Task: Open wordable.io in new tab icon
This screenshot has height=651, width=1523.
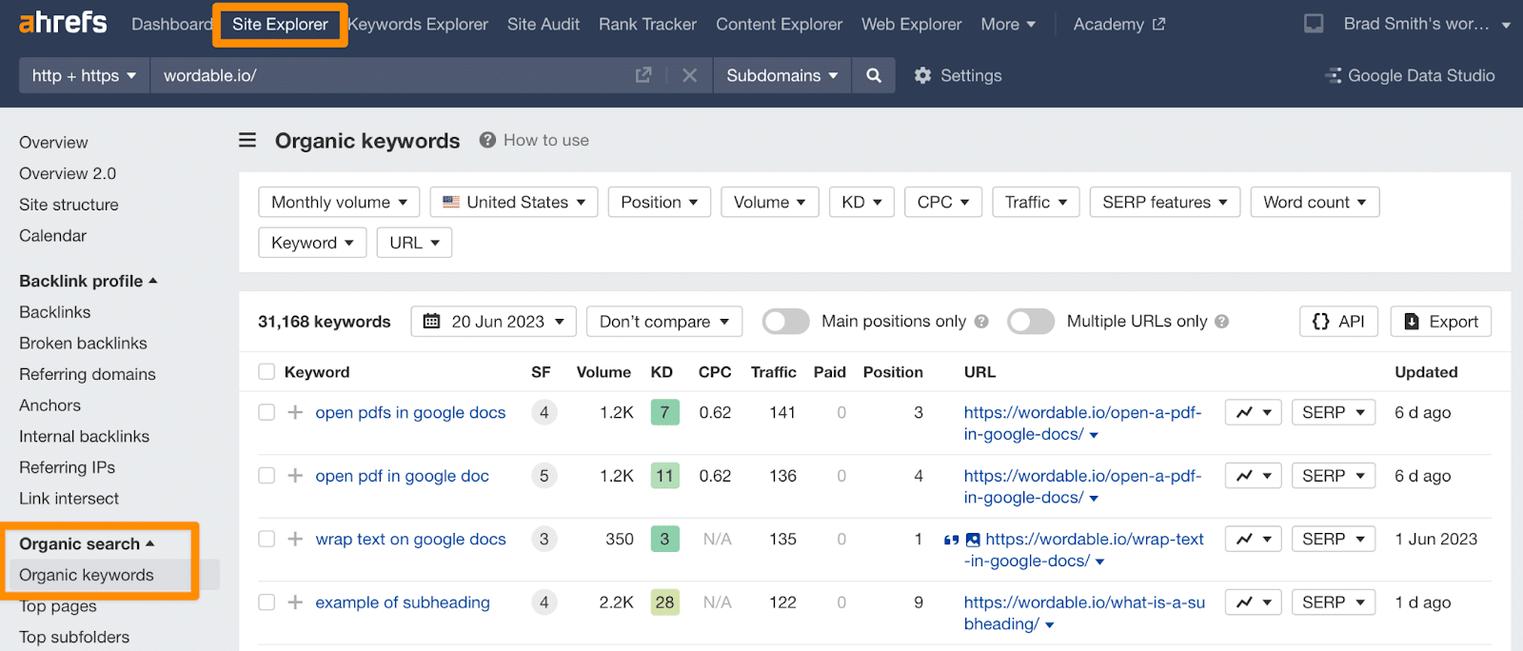Action: click(x=643, y=75)
